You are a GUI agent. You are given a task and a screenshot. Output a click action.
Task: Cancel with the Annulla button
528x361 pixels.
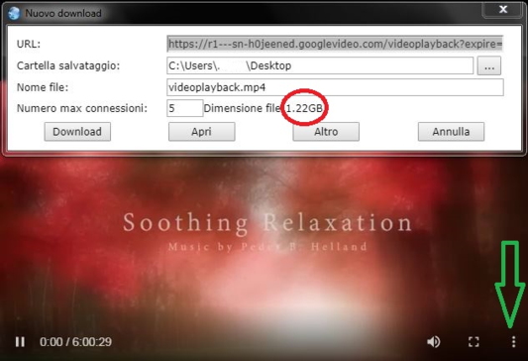(451, 132)
